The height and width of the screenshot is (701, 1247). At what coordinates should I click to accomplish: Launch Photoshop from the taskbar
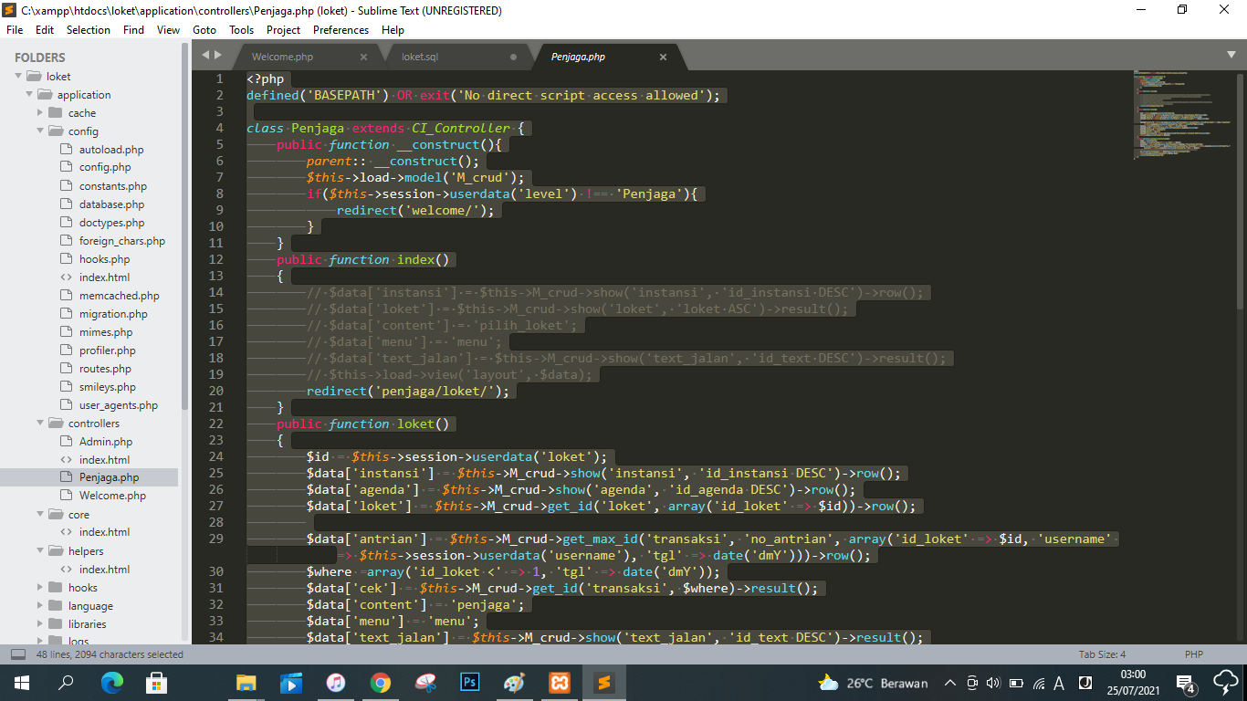coord(469,682)
